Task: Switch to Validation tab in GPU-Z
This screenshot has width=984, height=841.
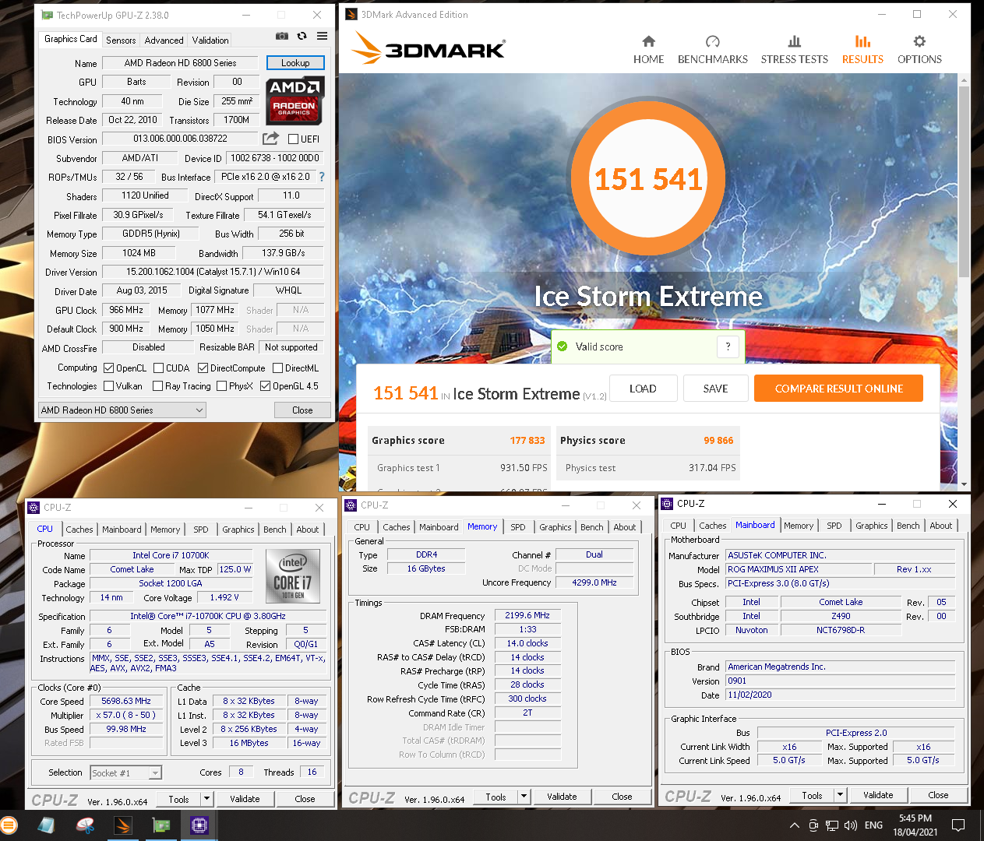Action: coord(210,40)
